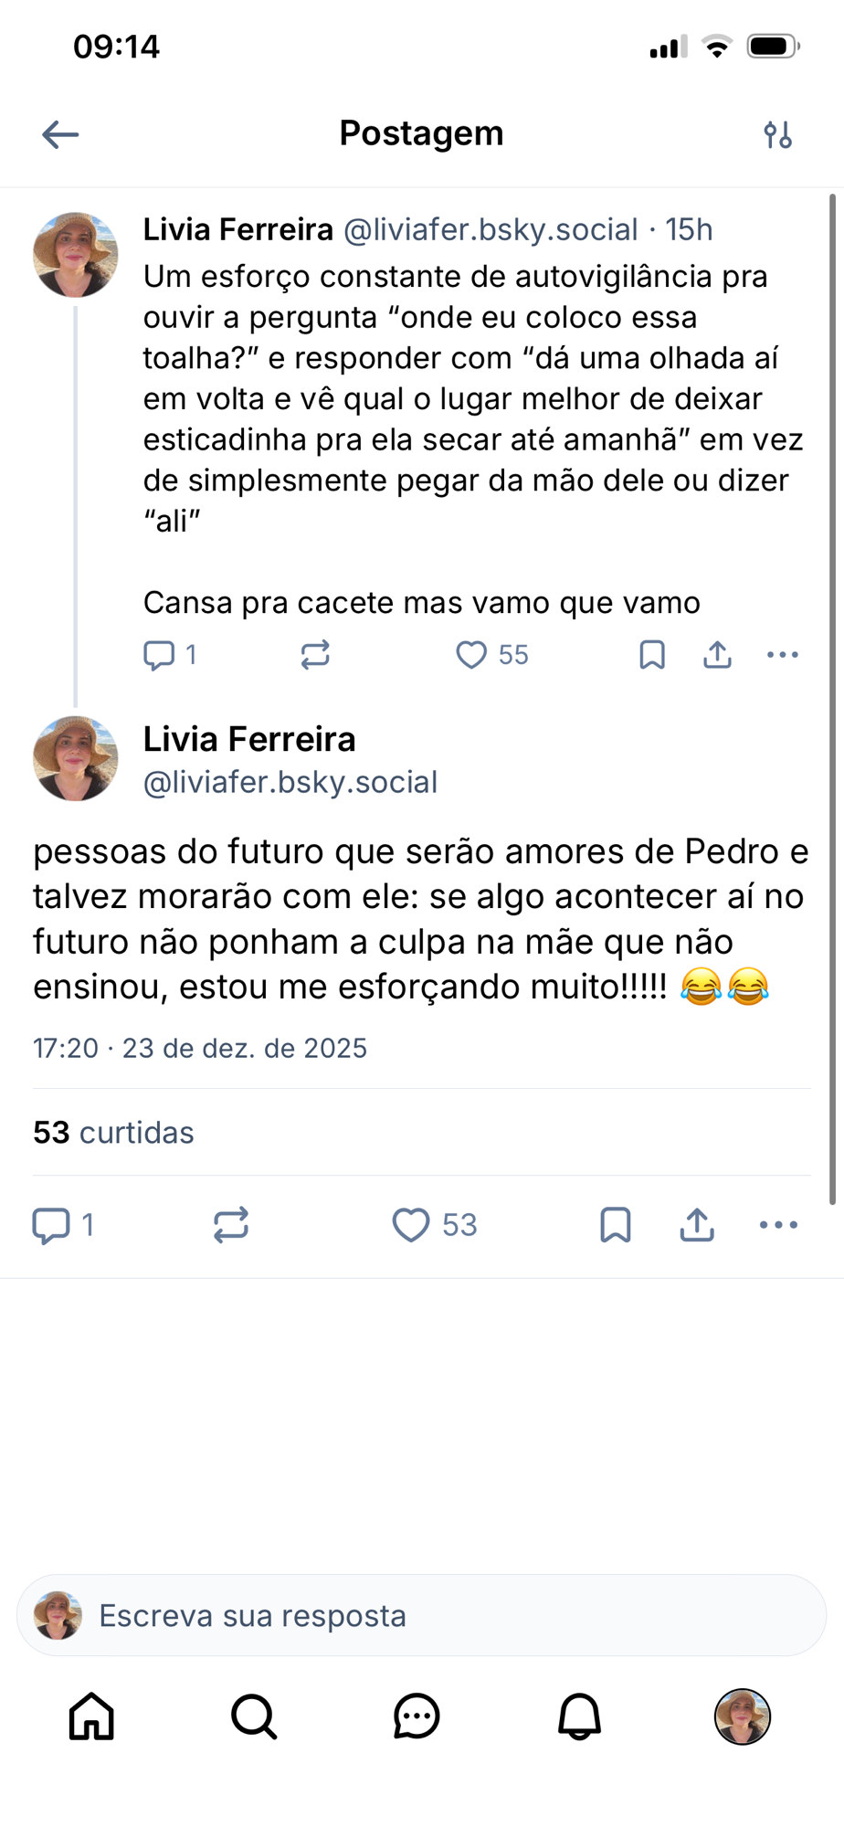Tap the back arrow icon
844x1827 pixels.
tap(60, 134)
